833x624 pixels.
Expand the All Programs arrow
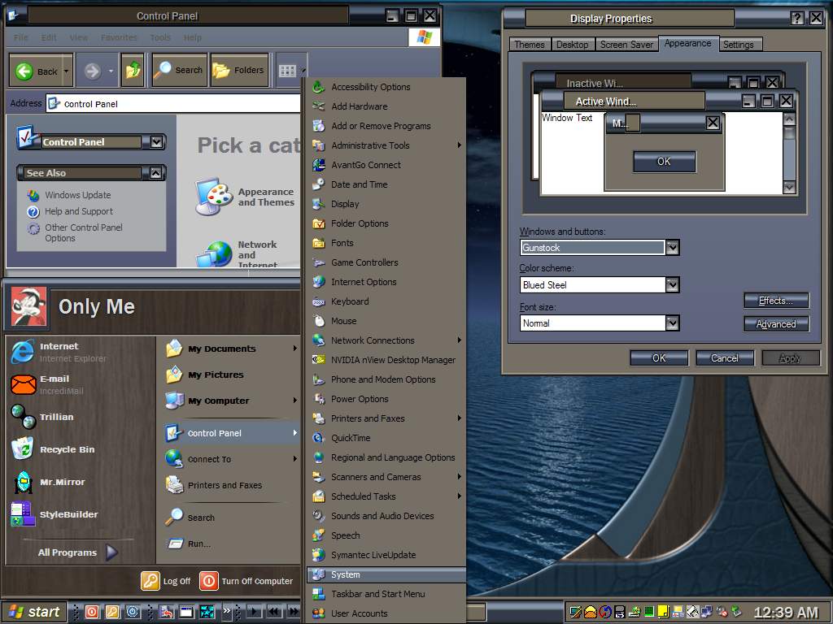pyautogui.click(x=111, y=552)
